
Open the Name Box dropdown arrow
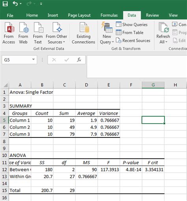coord(34,60)
